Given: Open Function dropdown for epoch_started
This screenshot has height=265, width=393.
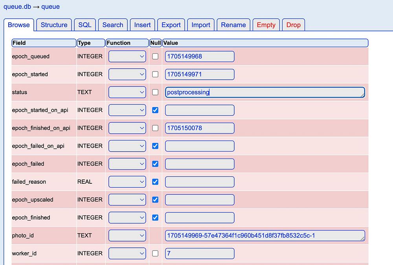Looking at the screenshot, I should [x=127, y=74].
